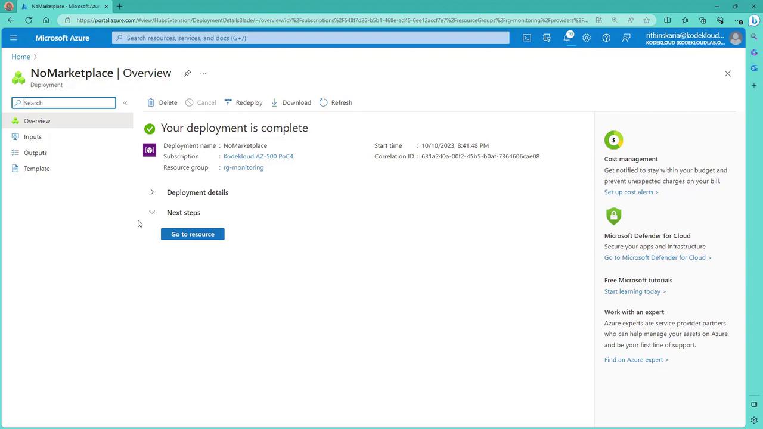Click the Edge sidebar add (plus) button
The image size is (763, 429).
pos(754,86)
